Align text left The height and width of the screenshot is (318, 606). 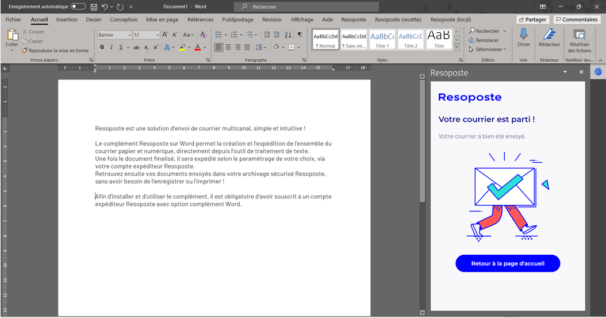point(218,47)
